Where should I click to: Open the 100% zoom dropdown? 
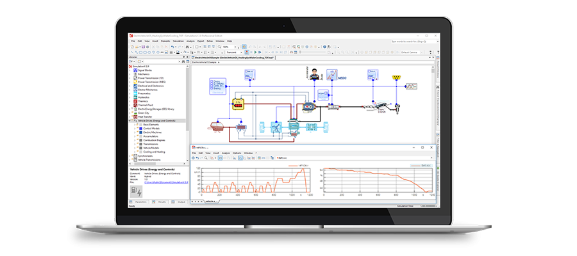click(235, 47)
